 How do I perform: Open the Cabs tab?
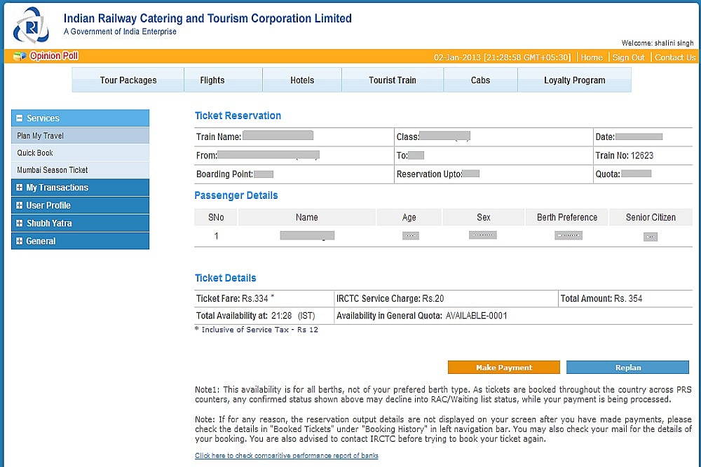coord(480,81)
